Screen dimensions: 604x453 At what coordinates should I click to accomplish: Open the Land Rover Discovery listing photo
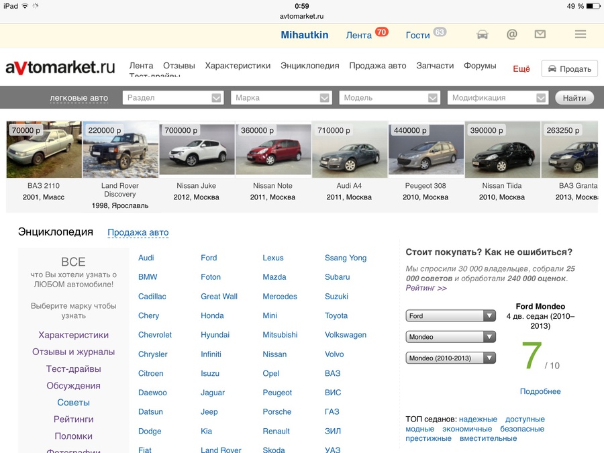coord(121,150)
